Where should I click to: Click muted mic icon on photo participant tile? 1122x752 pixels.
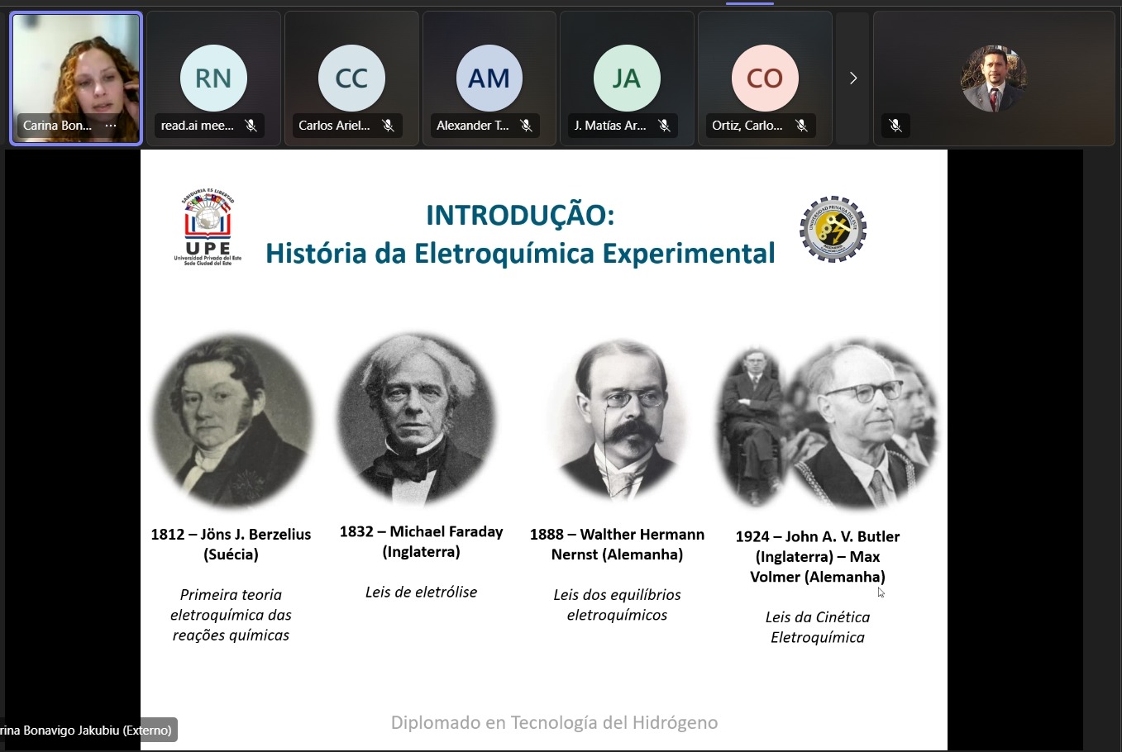coord(895,126)
